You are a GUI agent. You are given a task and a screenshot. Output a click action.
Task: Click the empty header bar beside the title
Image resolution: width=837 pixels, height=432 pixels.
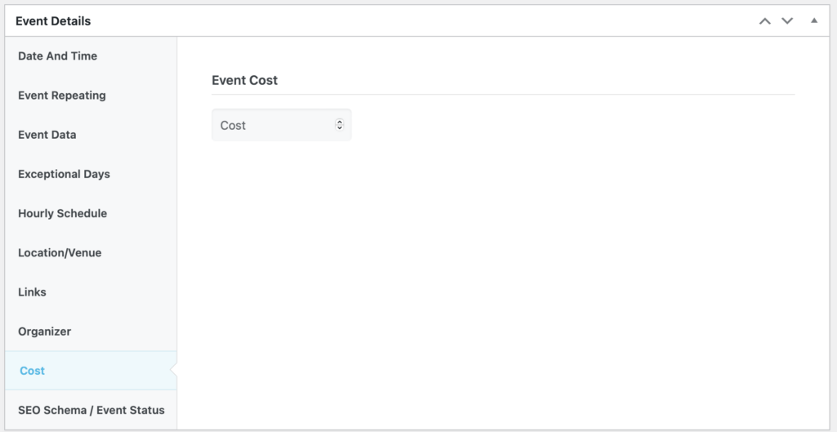tap(409, 21)
